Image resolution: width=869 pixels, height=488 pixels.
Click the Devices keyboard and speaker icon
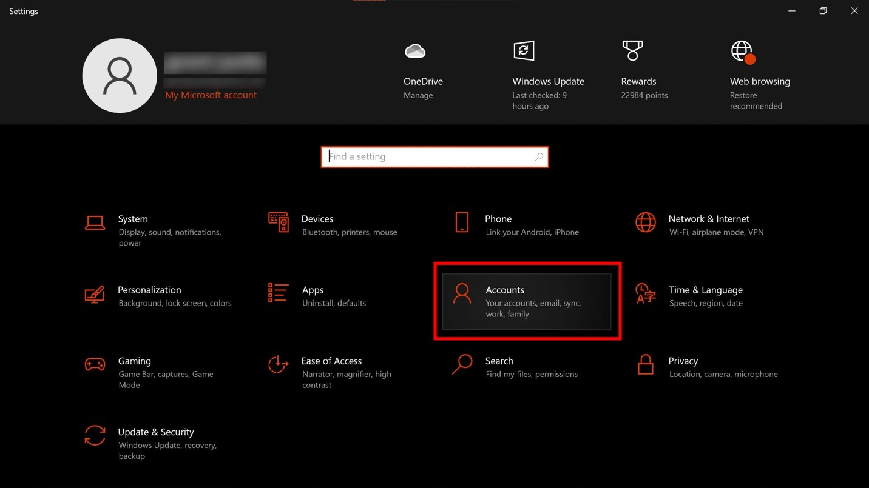[x=279, y=222]
